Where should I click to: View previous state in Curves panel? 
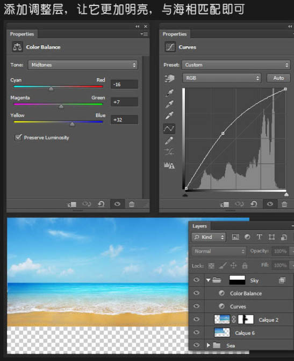(x=239, y=204)
